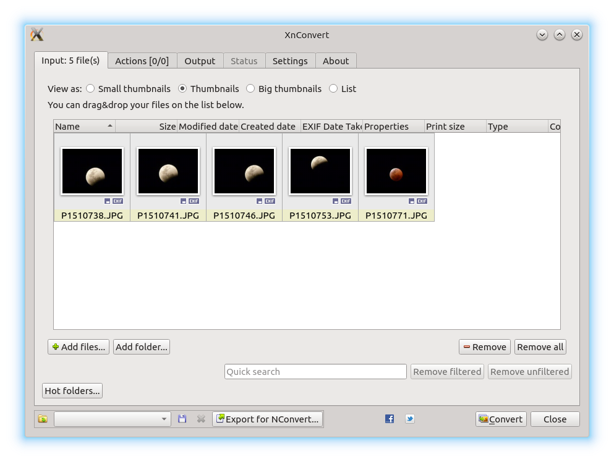Open the Twitter share icon
Viewport: 614px width, 462px height.
(x=409, y=419)
